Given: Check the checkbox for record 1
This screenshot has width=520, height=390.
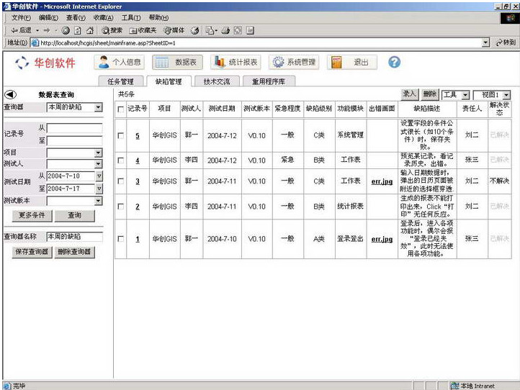Looking at the screenshot, I should click(121, 239).
